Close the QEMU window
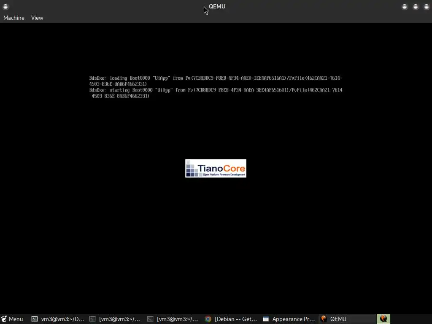This screenshot has width=432, height=324. [x=426, y=7]
